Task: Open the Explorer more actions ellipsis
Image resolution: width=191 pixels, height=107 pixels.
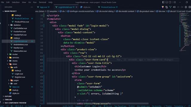Action: pos(32,7)
